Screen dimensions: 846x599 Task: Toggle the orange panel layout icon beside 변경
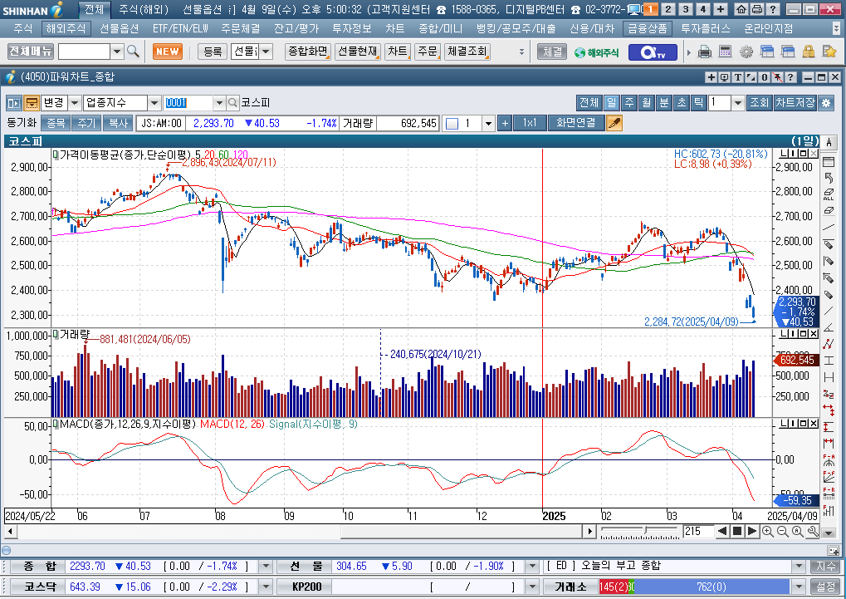click(32, 103)
